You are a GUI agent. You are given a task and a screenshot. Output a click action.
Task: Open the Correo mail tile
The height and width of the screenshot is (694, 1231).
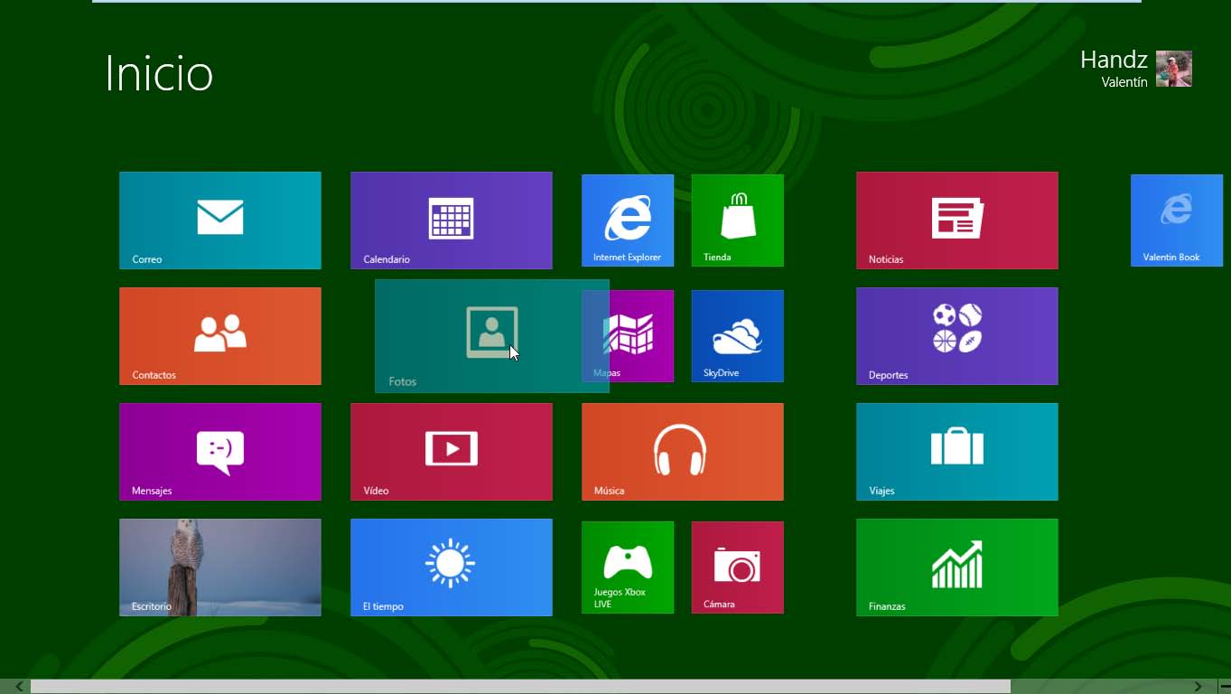(219, 220)
